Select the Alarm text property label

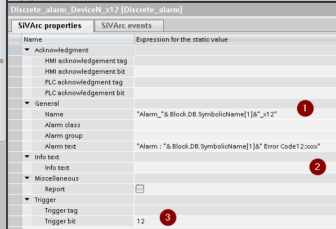coord(60,146)
